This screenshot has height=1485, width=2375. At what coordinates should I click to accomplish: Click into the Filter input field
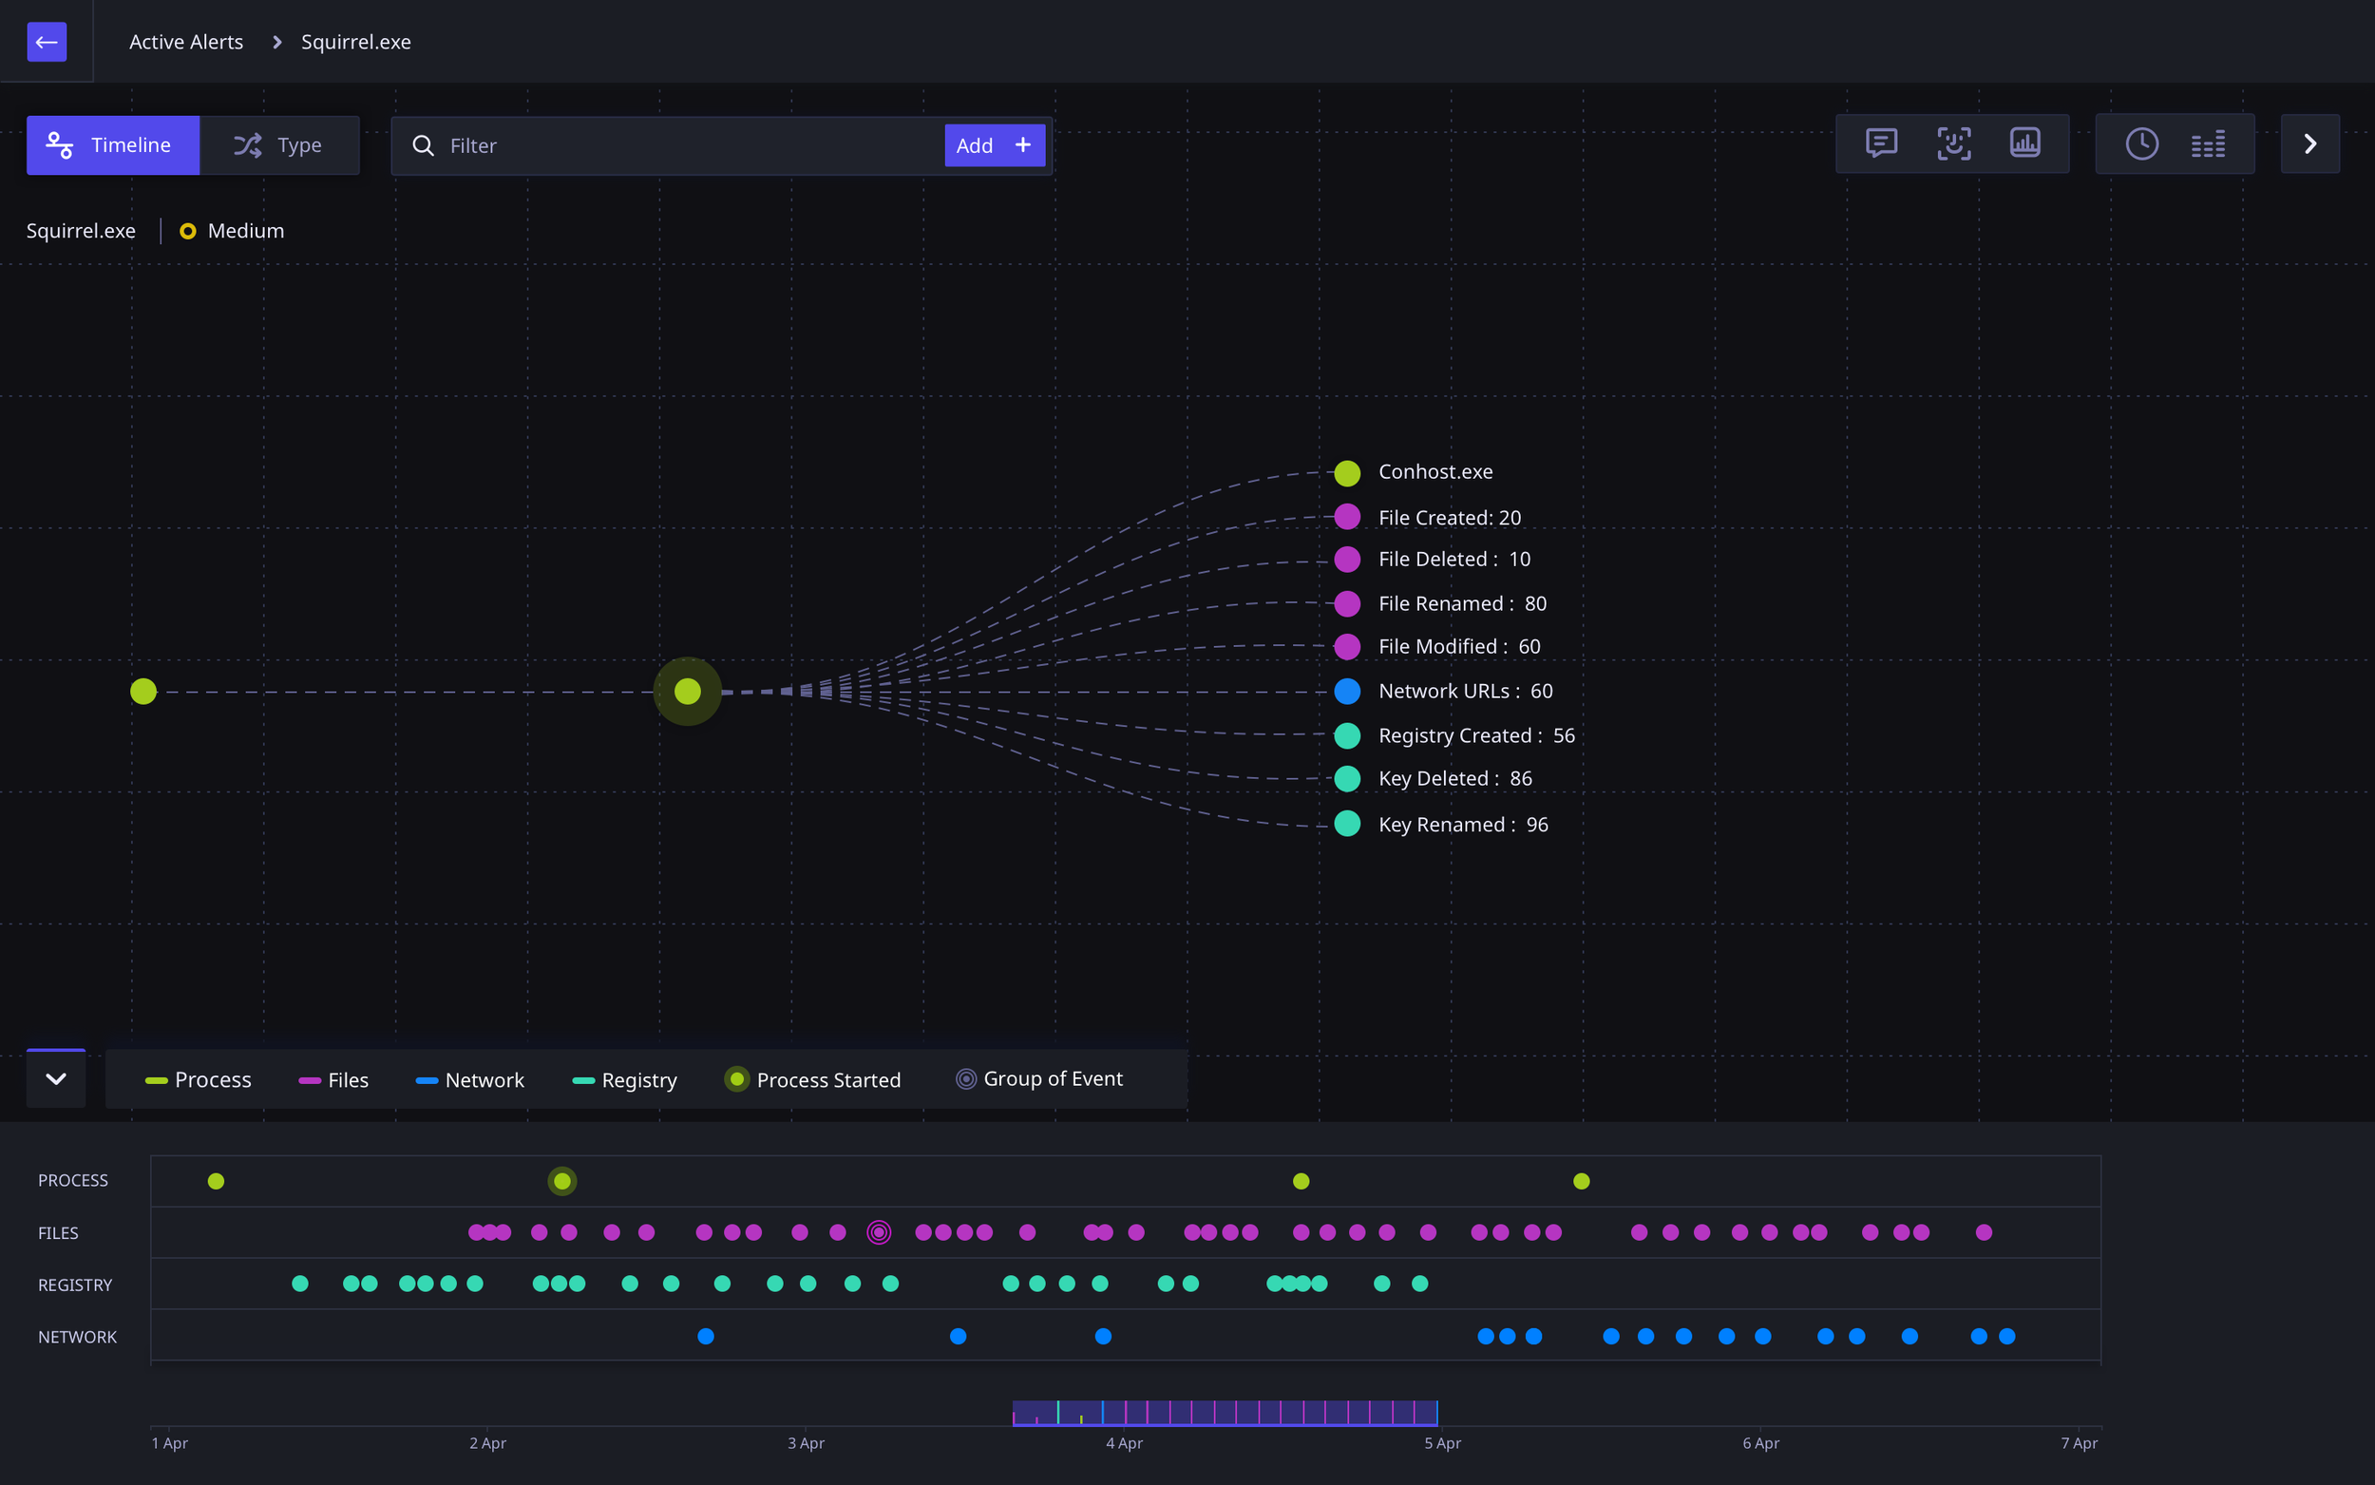click(x=687, y=145)
